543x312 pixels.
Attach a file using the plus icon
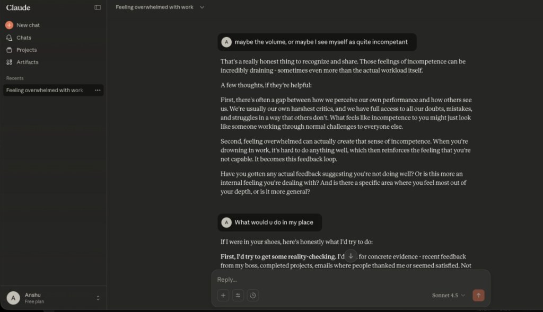pos(223,295)
